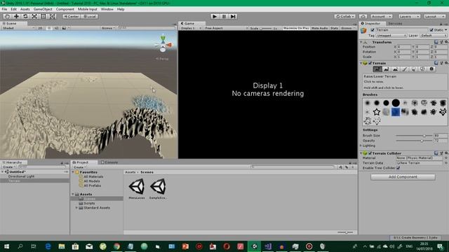Choose the smallest soft round brush
Viewport: 449px width, 252px height.
(x=368, y=103)
